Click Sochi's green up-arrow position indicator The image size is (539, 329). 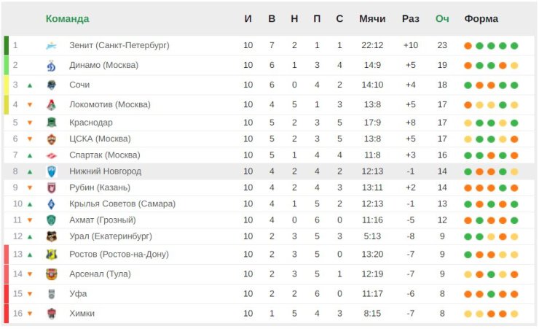click(30, 85)
